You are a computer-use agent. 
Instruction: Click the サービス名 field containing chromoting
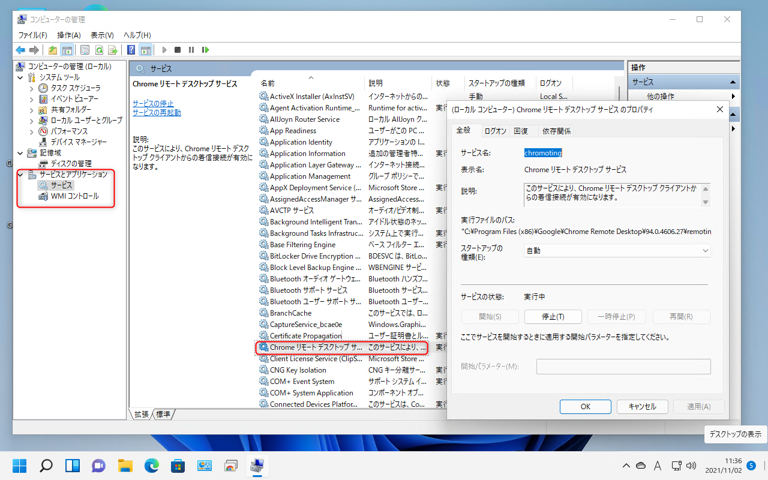pos(543,153)
